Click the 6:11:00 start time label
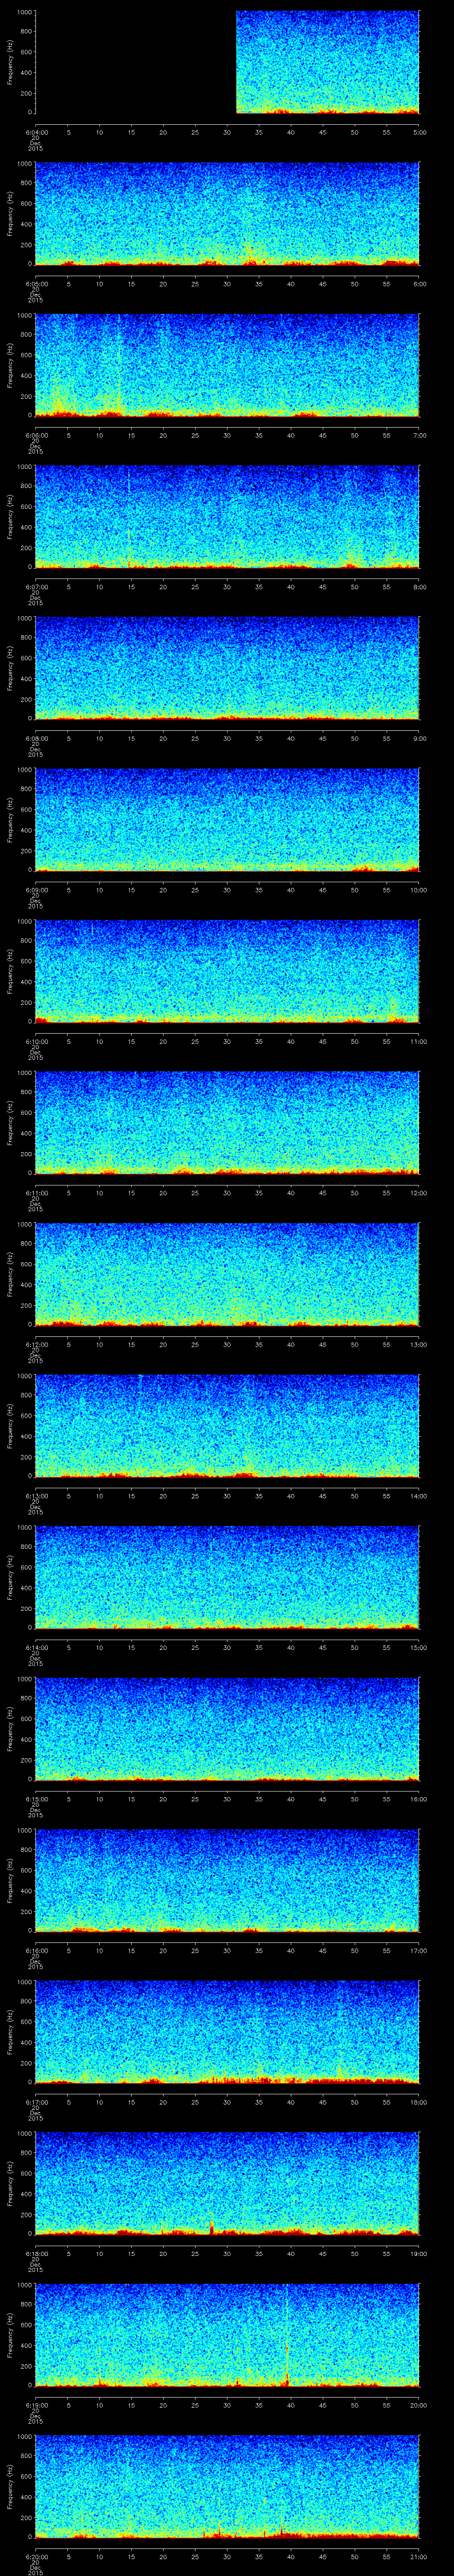This screenshot has width=454, height=2576. point(36,1192)
